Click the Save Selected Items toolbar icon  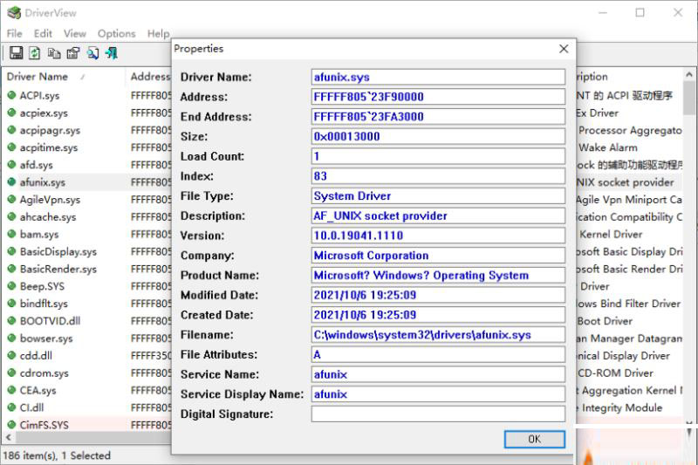(16, 53)
